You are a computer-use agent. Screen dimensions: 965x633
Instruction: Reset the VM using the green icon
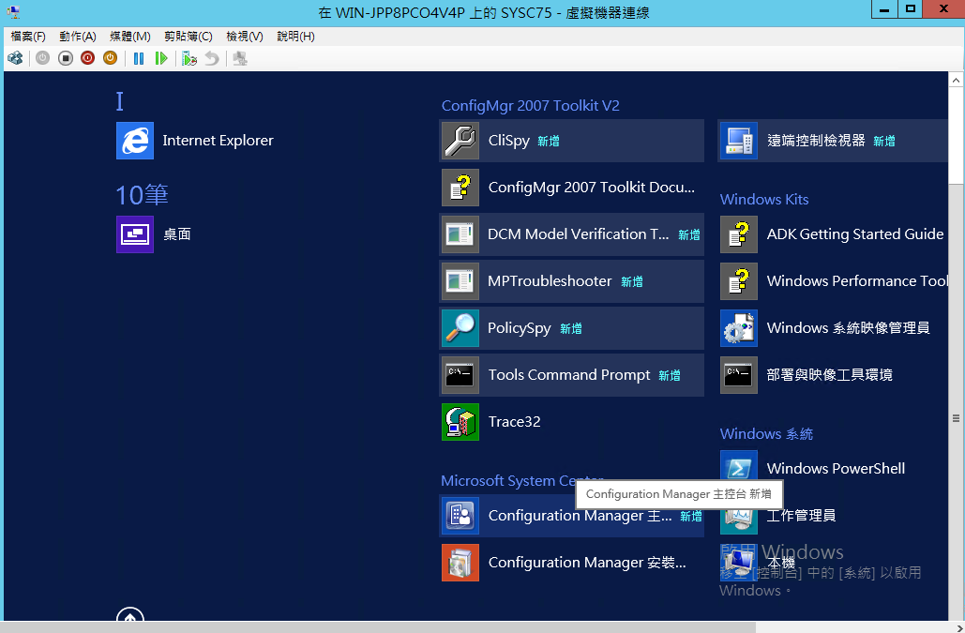coord(161,58)
